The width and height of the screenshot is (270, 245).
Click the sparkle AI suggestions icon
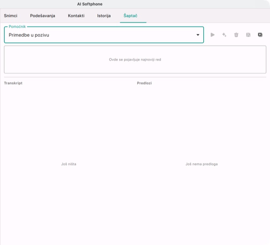click(224, 35)
